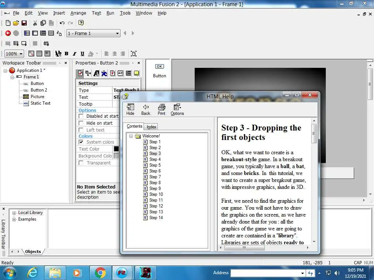Screen dimensions: 374x280
Task: Click Options button in HTML Help
Action: coord(177,109)
